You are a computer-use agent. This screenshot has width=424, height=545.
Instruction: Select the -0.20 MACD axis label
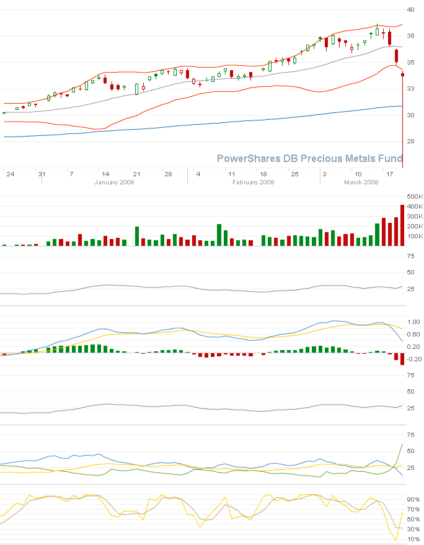(414, 359)
